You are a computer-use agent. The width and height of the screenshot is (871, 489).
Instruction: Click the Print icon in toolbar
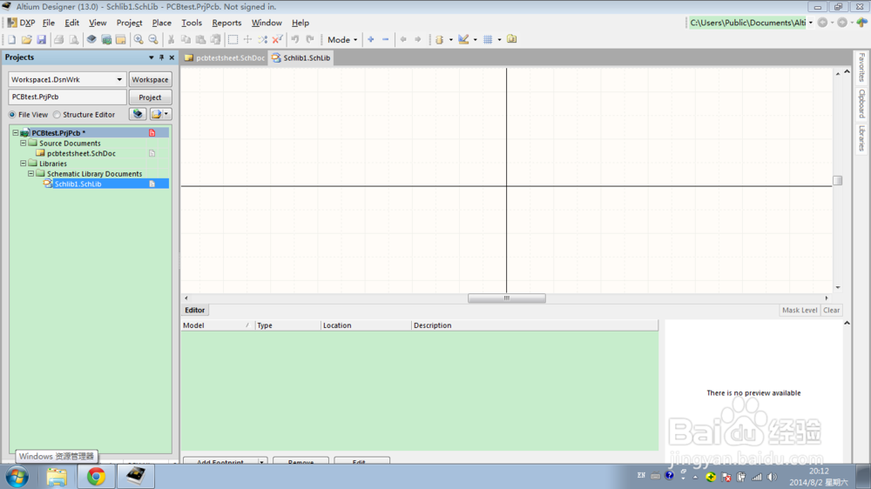coord(59,39)
